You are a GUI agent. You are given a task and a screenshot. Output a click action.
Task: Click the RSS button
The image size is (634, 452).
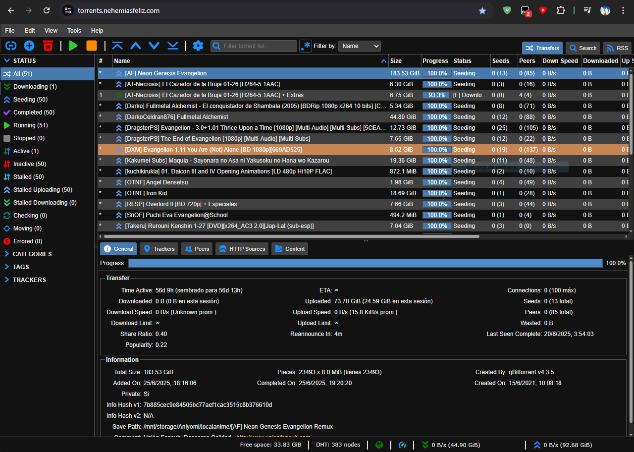(617, 48)
